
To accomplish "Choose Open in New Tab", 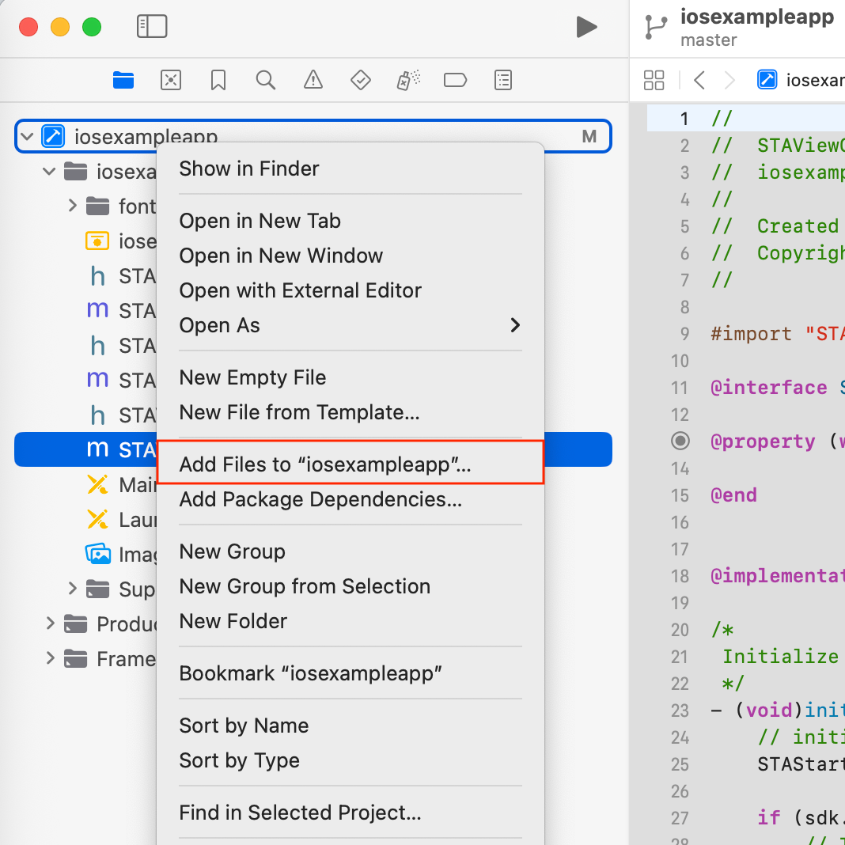I will [x=351, y=221].
